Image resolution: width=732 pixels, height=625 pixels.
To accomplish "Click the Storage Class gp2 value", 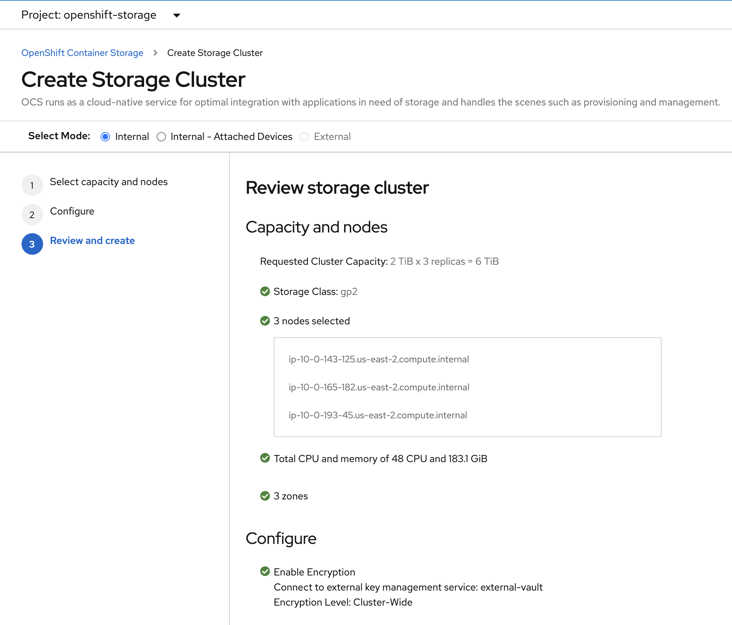I will tap(349, 292).
